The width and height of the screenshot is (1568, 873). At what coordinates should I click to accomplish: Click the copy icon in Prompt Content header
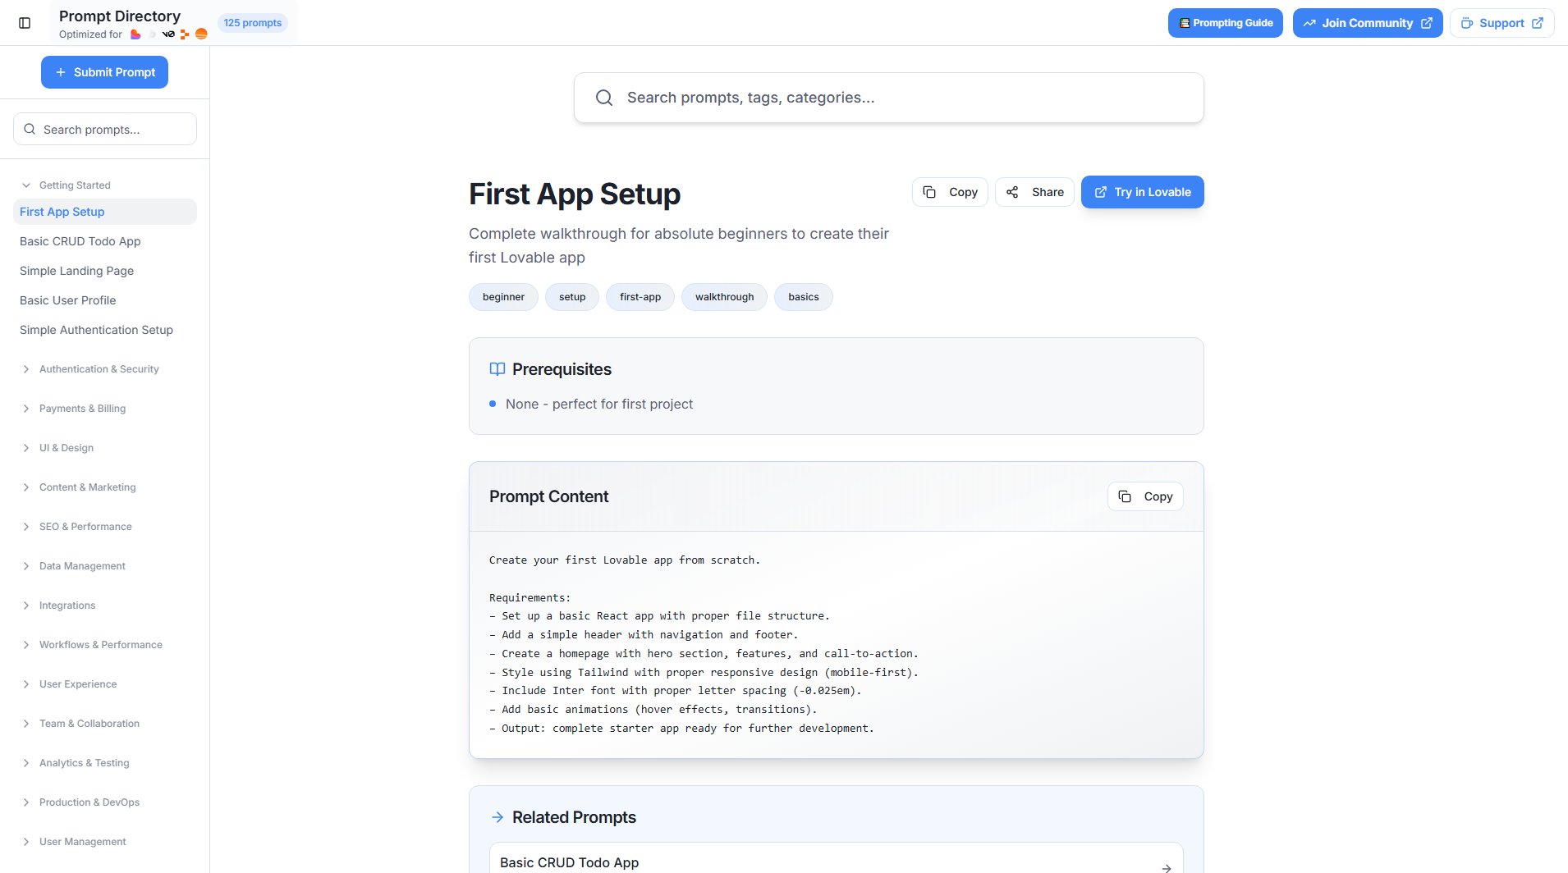pyautogui.click(x=1125, y=496)
